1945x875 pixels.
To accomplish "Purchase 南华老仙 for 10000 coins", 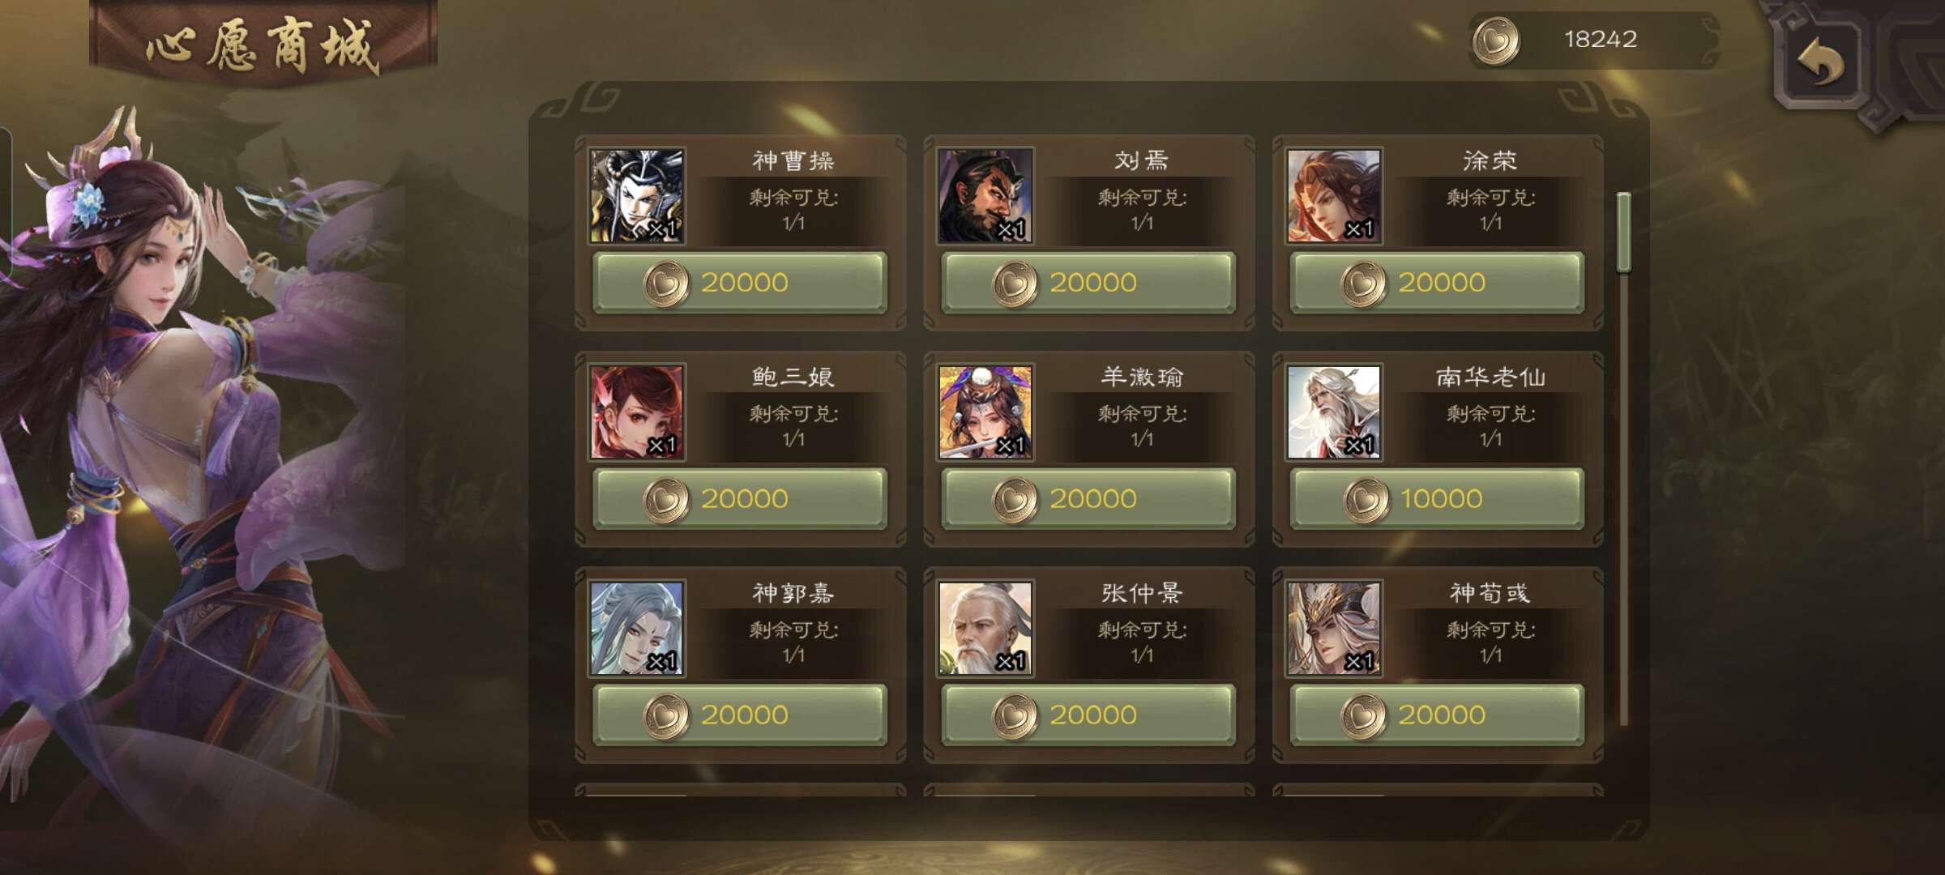I will click(x=1437, y=499).
